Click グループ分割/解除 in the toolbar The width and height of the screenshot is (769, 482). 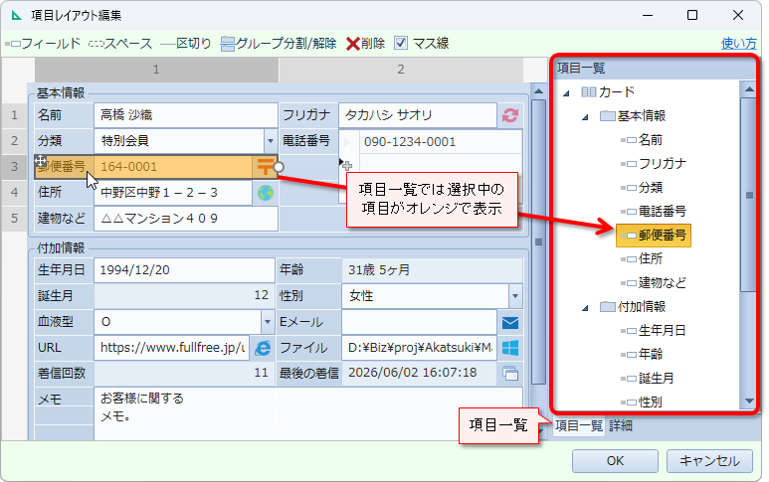click(x=279, y=44)
